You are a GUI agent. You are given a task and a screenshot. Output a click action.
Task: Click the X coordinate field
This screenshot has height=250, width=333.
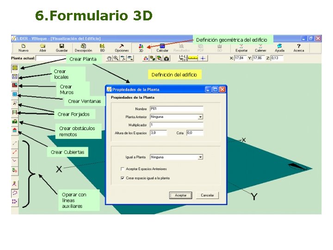tap(240, 58)
